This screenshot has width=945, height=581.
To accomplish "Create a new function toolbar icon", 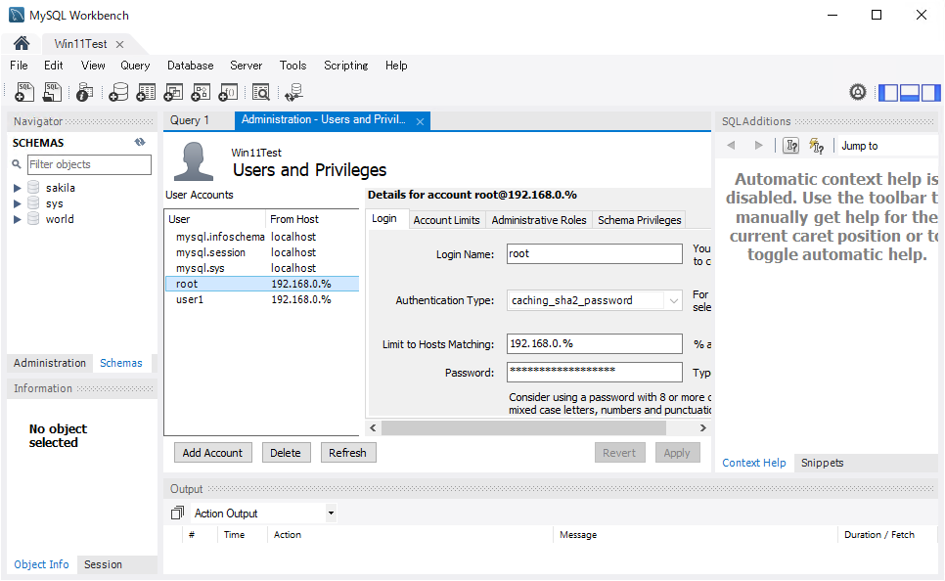I will (228, 92).
